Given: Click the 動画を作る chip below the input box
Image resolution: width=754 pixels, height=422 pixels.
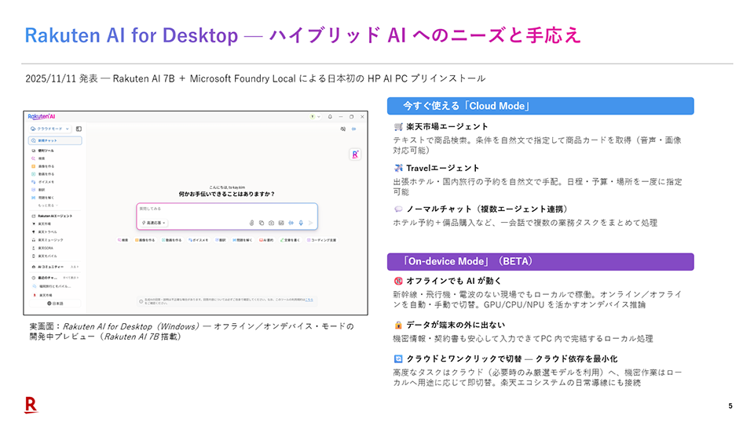Looking at the screenshot, I should click(x=172, y=240).
